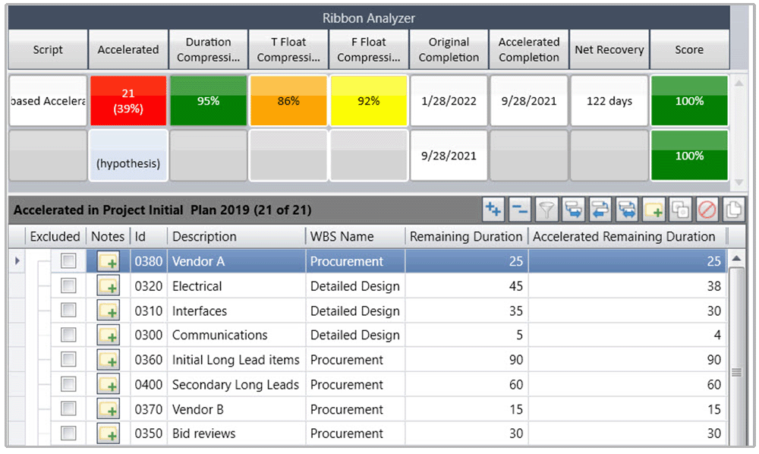Click the move-back arrow icon in the toolbar
The height and width of the screenshot is (454, 759).
(x=601, y=210)
